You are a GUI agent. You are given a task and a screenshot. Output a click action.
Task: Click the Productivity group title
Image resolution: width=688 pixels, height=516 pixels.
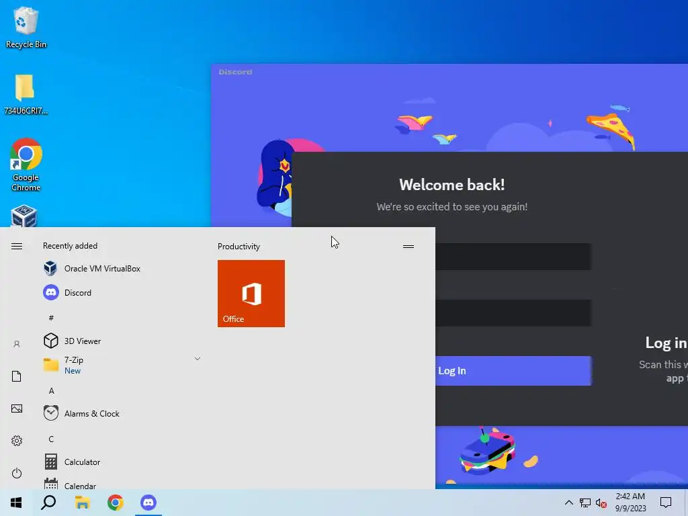pyautogui.click(x=239, y=247)
